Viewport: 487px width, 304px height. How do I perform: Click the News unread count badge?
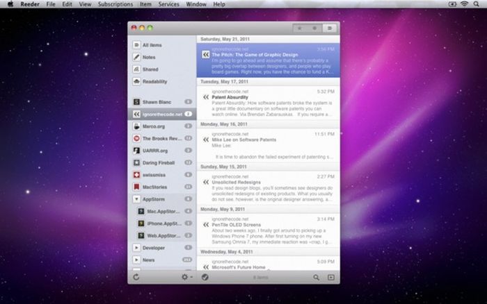[187, 260]
